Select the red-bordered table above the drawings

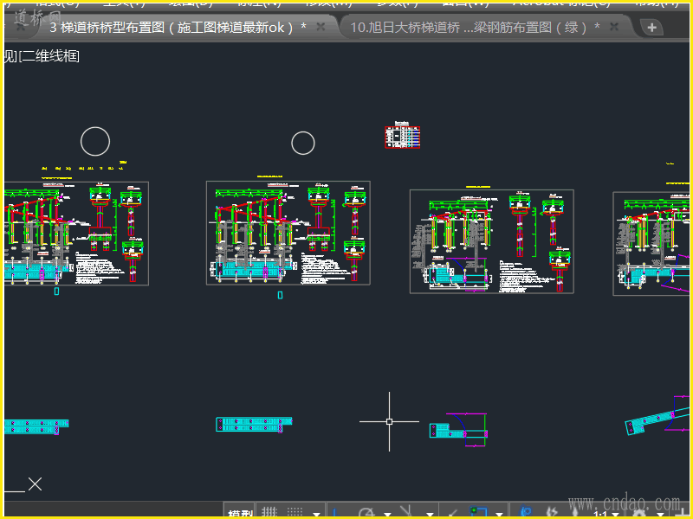402,137
